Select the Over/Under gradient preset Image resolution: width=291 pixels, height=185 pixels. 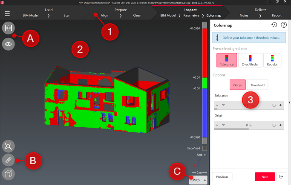pyautogui.click(x=250, y=60)
